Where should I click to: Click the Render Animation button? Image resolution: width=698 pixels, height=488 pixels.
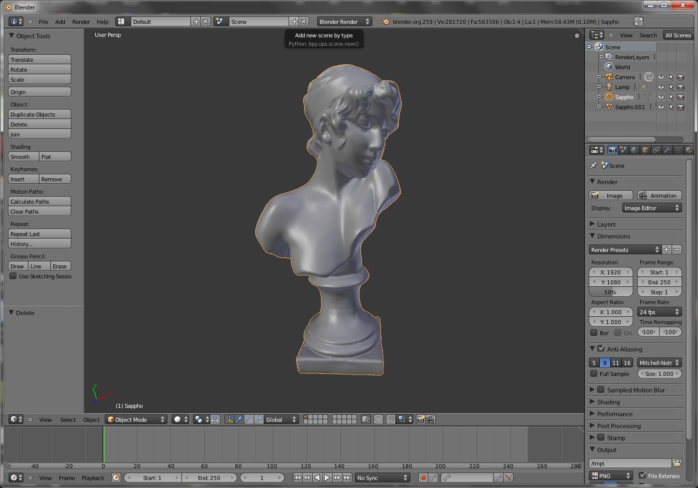(659, 195)
